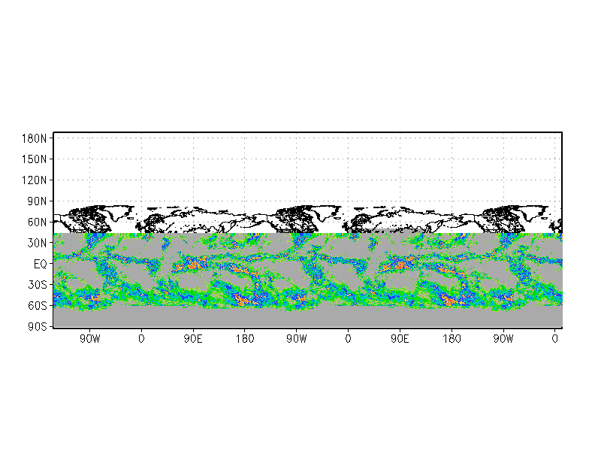Click the 150N latitude axis label
Viewport: 589px width, 460px height.
35,159
